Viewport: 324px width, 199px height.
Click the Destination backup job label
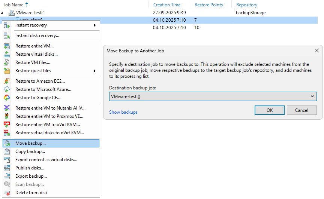click(x=133, y=88)
